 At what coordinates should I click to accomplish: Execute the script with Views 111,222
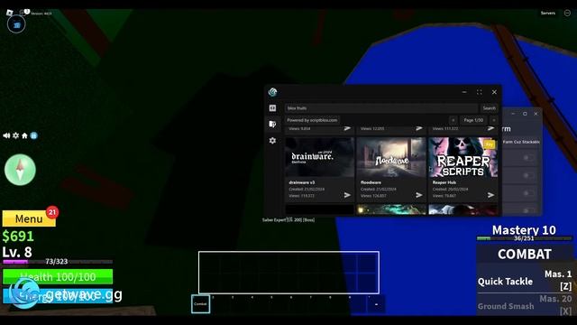pyautogui.click(x=490, y=128)
